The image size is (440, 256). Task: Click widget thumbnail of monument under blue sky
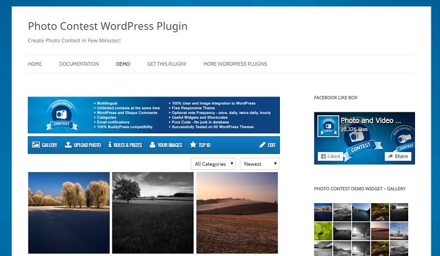399,231
